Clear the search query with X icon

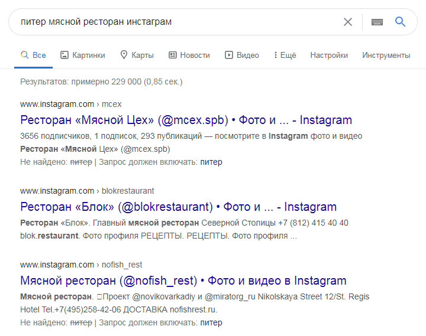348,22
